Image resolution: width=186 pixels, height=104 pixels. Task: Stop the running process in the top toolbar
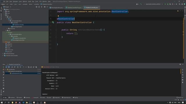tap(176, 4)
